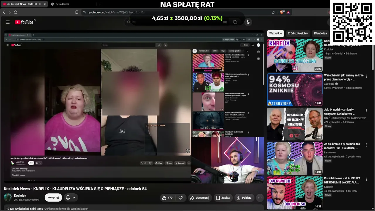Click the address bar URL field

[176, 12]
